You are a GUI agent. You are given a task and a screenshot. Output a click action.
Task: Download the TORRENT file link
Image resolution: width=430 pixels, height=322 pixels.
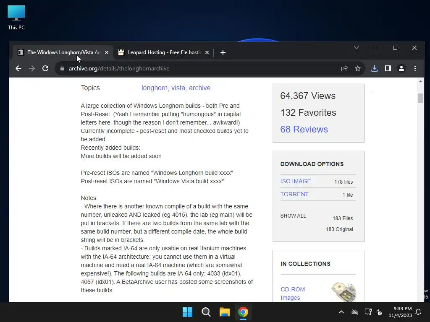[x=294, y=194]
